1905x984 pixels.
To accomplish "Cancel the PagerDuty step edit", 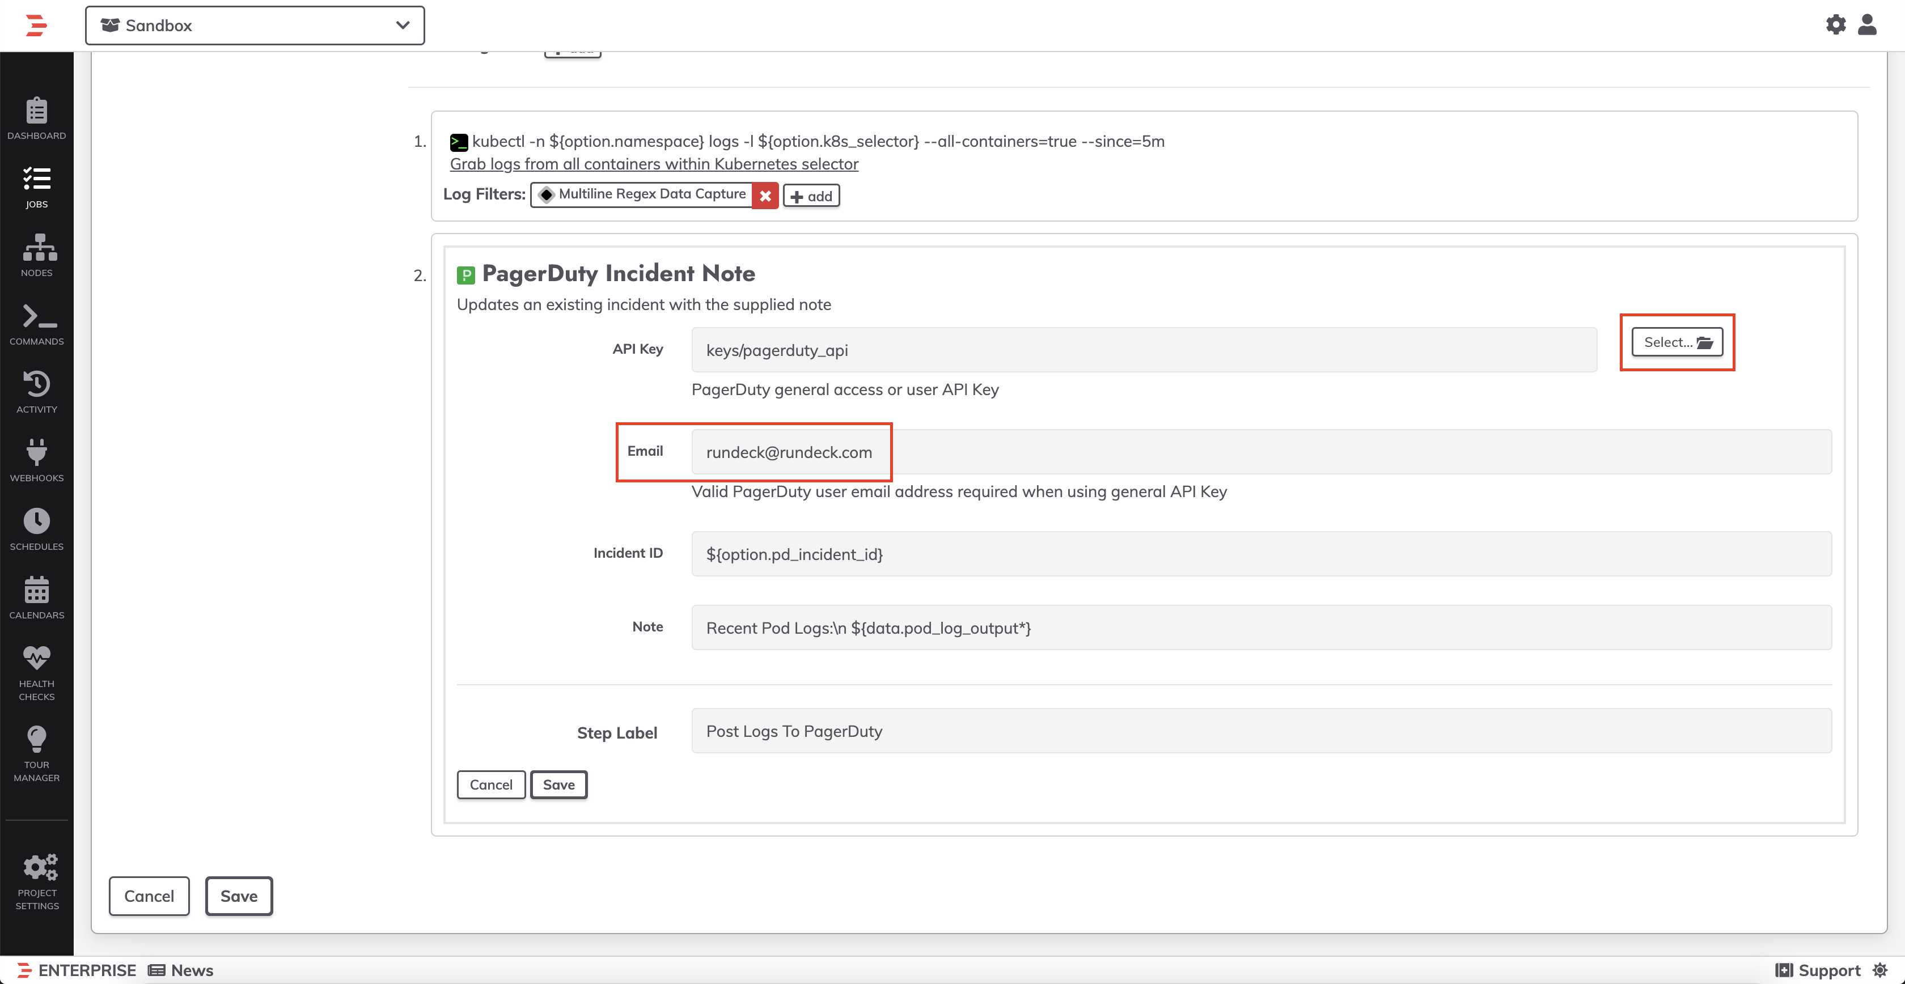I will [491, 784].
